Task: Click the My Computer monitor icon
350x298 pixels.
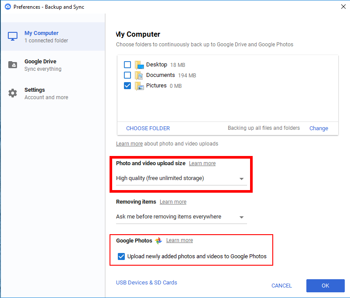Action: click(x=13, y=36)
